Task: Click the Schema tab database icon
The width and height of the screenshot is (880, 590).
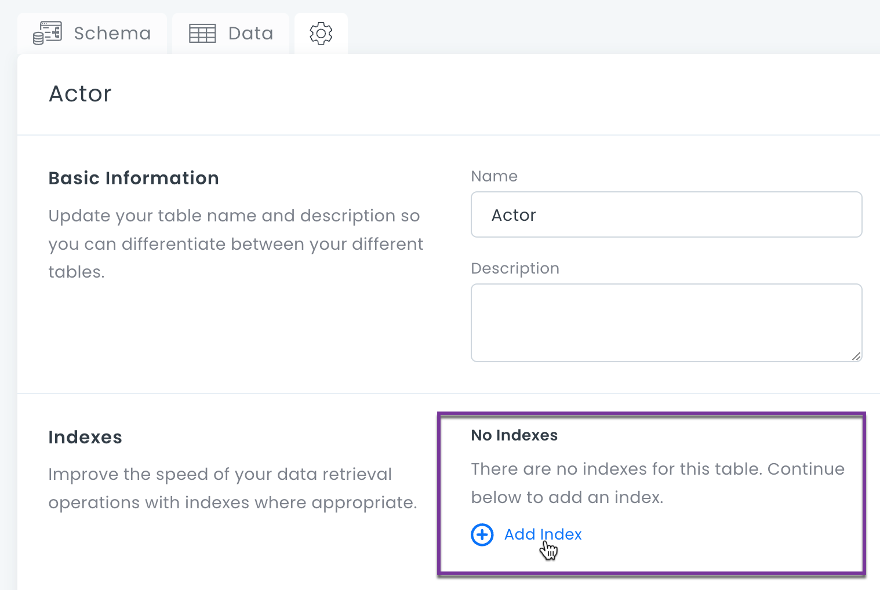Action: tap(48, 33)
